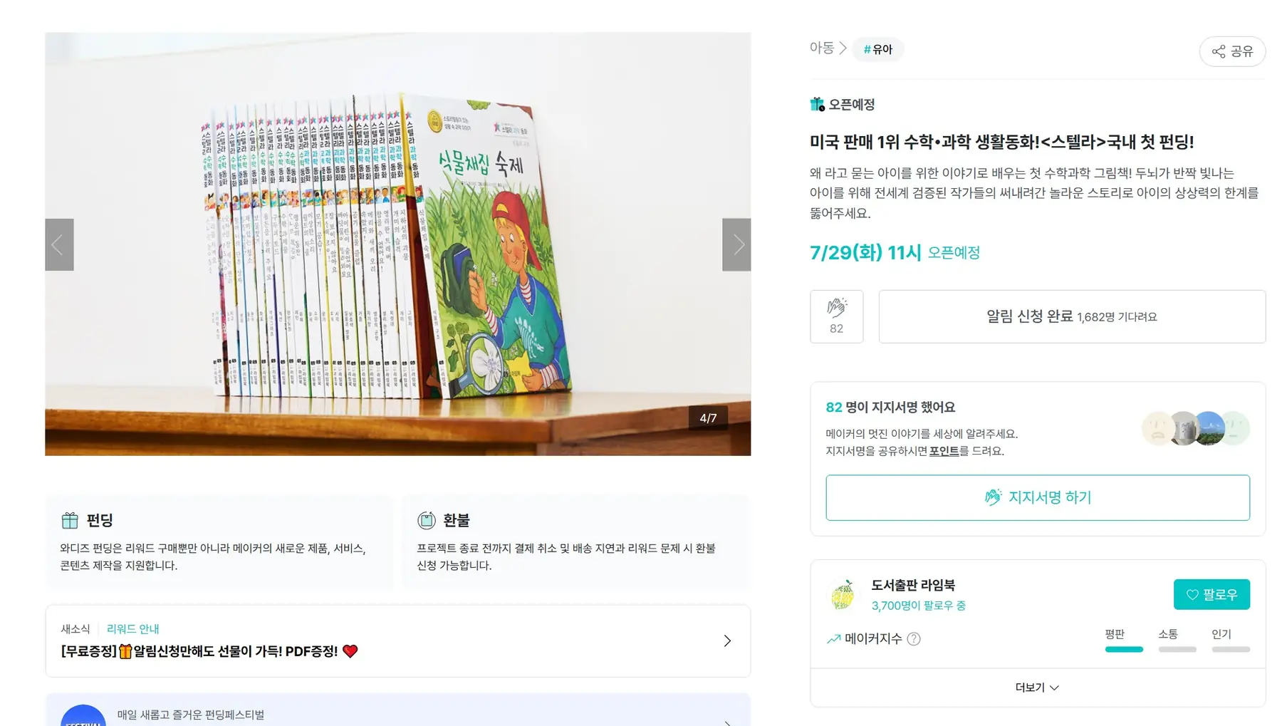Click the gift box icon next to 펀딩
The width and height of the screenshot is (1282, 726).
coord(70,520)
